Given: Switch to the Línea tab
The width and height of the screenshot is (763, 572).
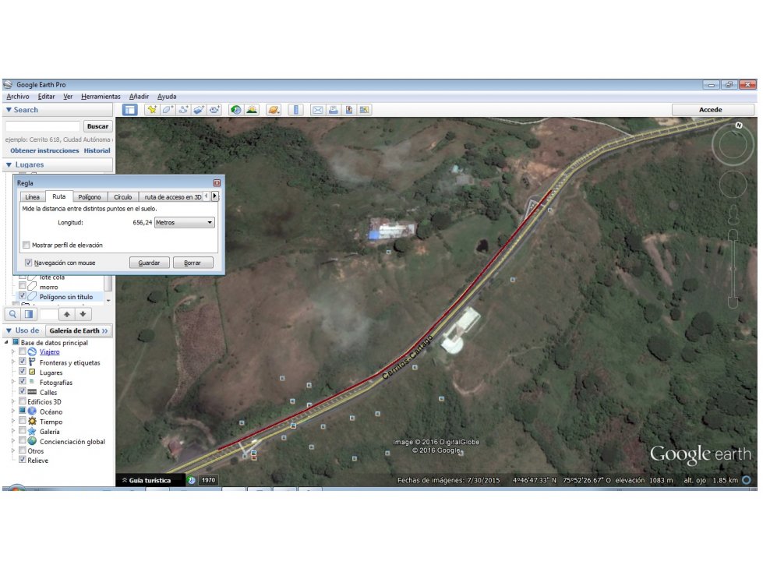Looking at the screenshot, I should (x=32, y=197).
